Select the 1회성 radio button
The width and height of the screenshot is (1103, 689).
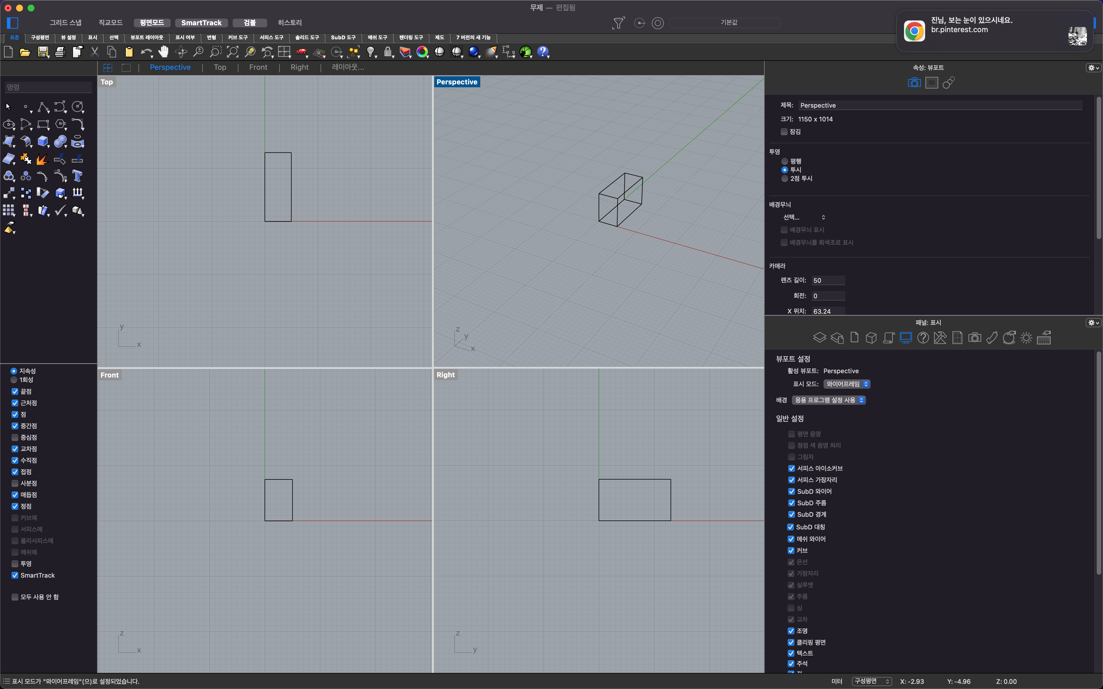(14, 380)
